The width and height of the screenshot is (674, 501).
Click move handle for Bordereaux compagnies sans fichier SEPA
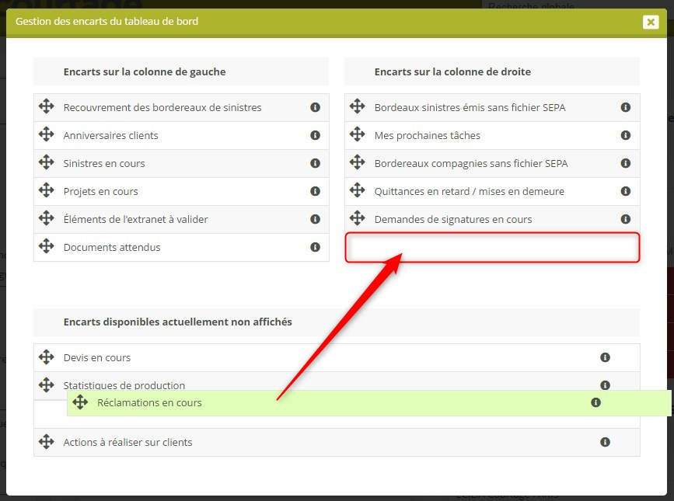(x=357, y=163)
